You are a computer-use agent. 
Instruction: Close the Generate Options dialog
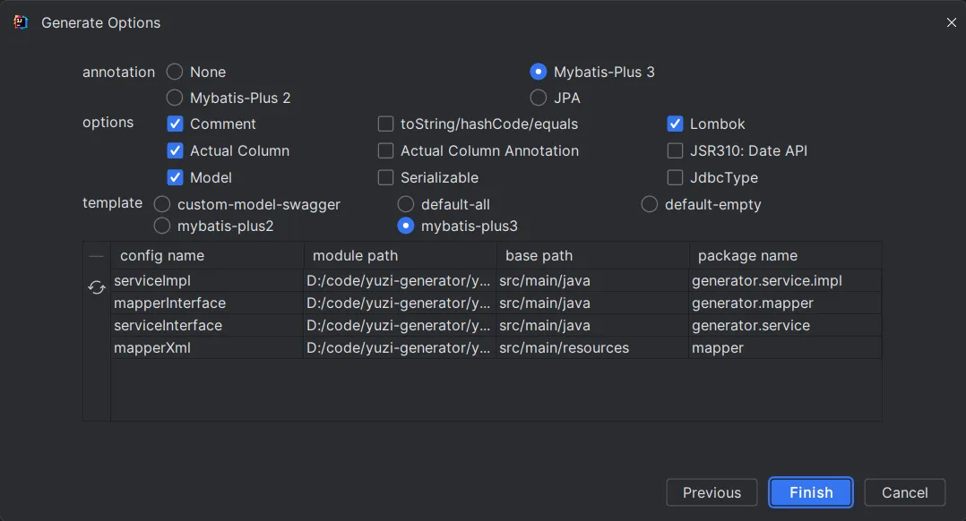click(951, 22)
